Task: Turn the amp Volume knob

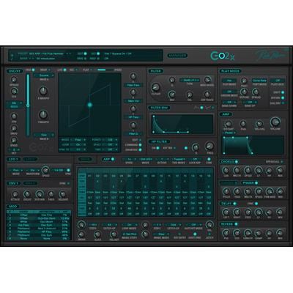Action: (x=275, y=122)
